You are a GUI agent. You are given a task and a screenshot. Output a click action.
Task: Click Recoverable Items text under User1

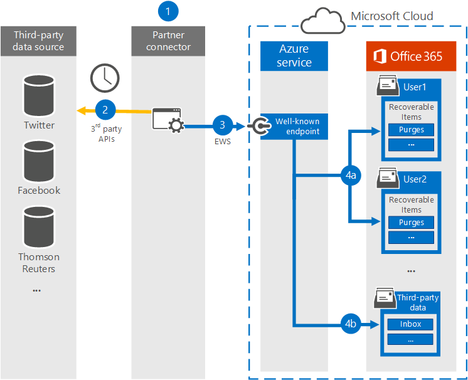click(x=412, y=112)
